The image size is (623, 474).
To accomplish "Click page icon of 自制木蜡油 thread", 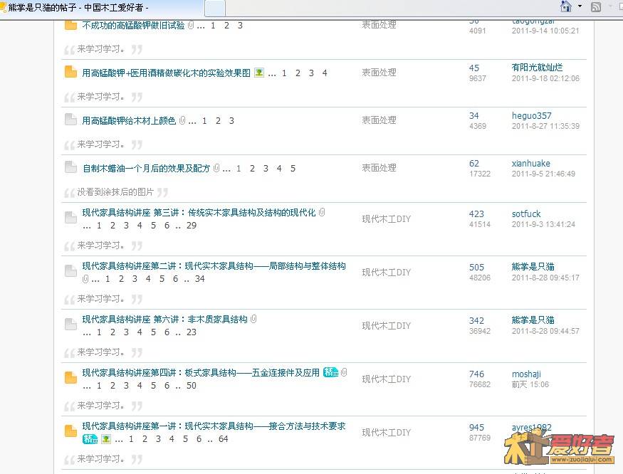I will coord(70,167).
